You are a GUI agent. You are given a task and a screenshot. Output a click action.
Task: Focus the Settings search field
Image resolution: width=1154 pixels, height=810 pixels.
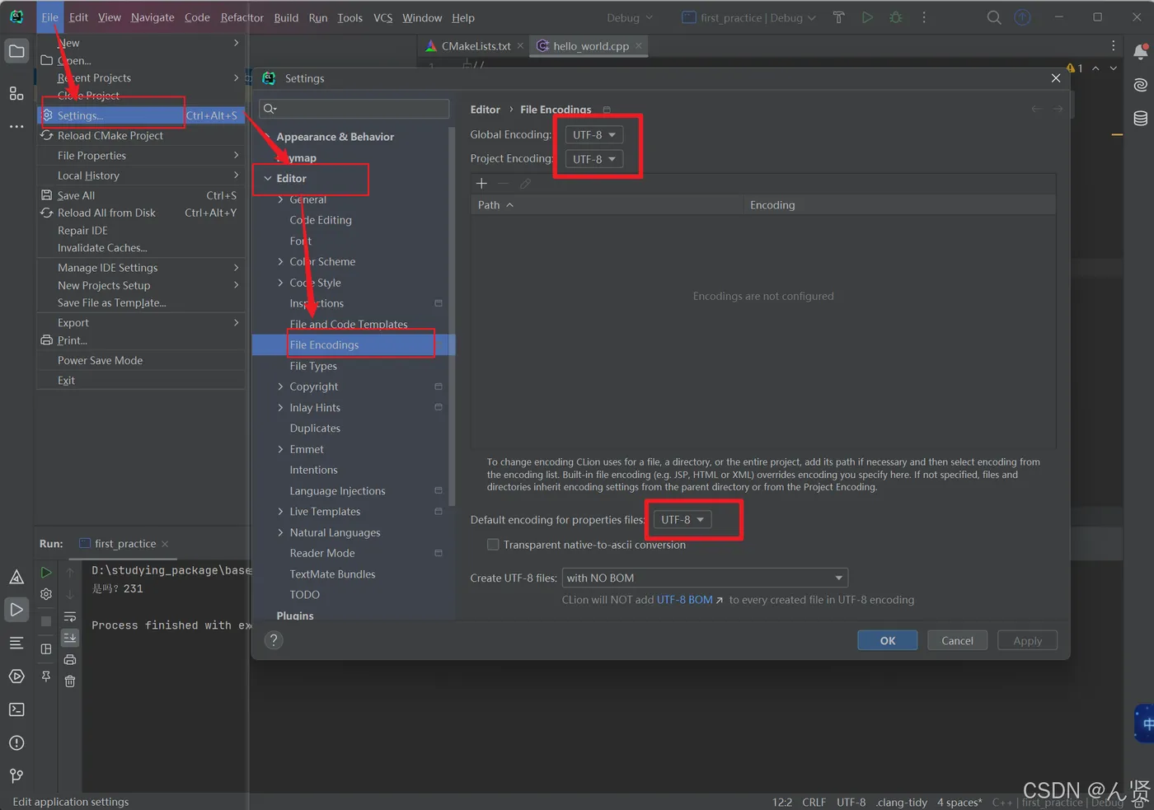coord(354,109)
